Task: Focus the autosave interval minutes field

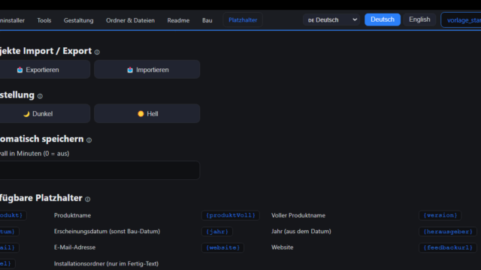Action: pyautogui.click(x=100, y=170)
